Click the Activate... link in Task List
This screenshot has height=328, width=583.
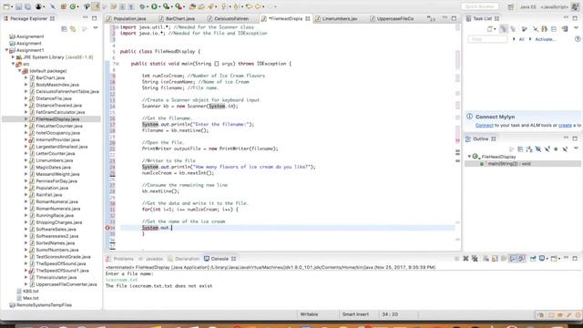click(x=545, y=39)
